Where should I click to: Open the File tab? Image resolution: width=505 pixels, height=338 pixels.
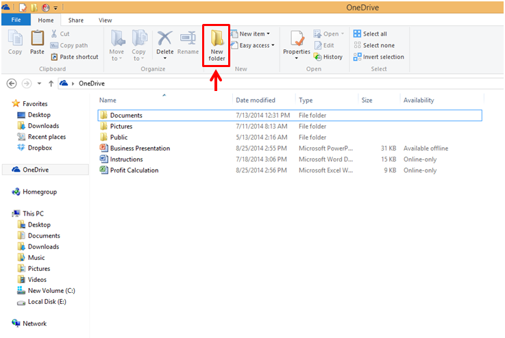(x=16, y=20)
